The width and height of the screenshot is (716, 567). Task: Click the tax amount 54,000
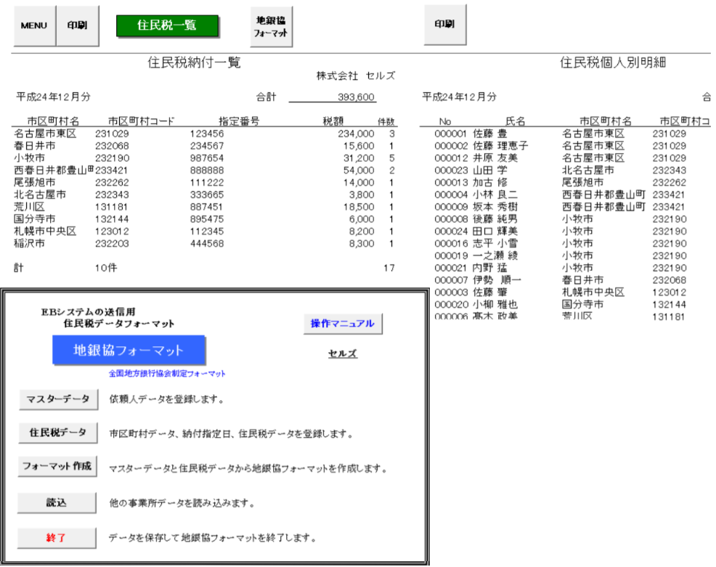[x=359, y=171]
